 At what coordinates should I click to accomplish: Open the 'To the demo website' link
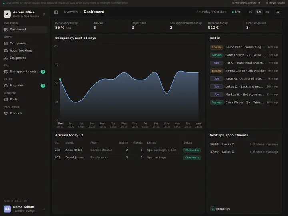coord(246,3)
